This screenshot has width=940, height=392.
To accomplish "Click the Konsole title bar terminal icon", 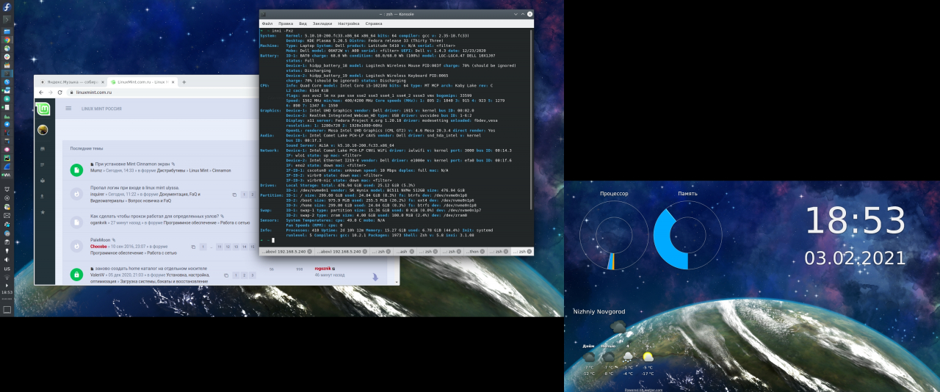I will 264,14.
